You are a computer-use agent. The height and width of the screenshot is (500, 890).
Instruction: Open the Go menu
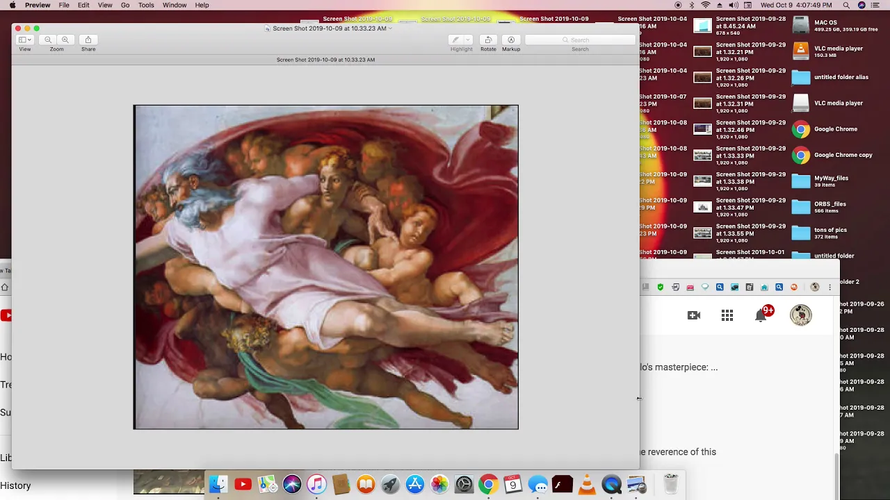[x=125, y=5]
